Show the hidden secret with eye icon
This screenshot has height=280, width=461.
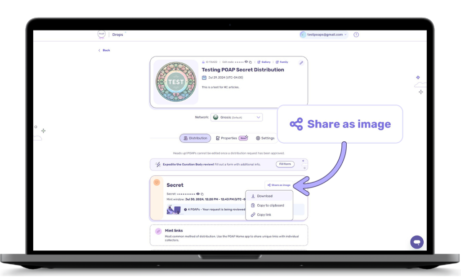[198, 194]
